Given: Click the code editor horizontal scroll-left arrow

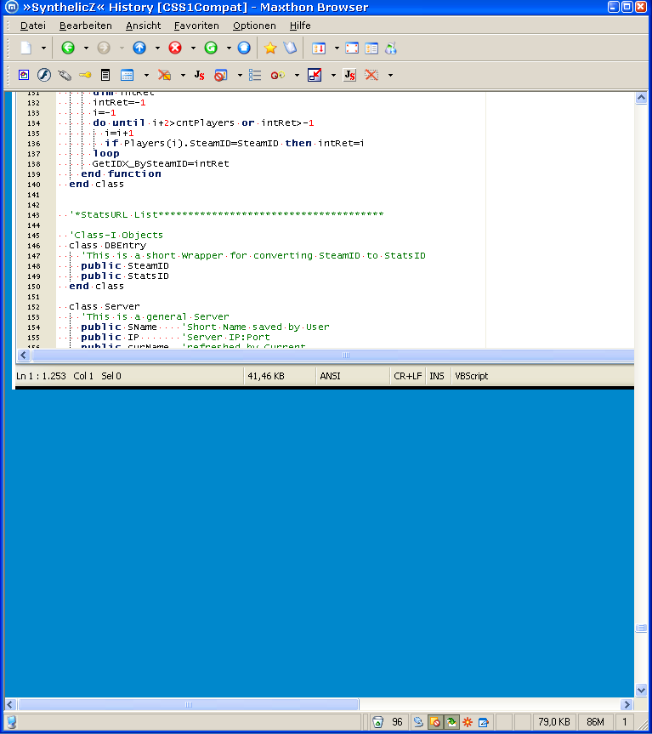Looking at the screenshot, I should coord(24,355).
